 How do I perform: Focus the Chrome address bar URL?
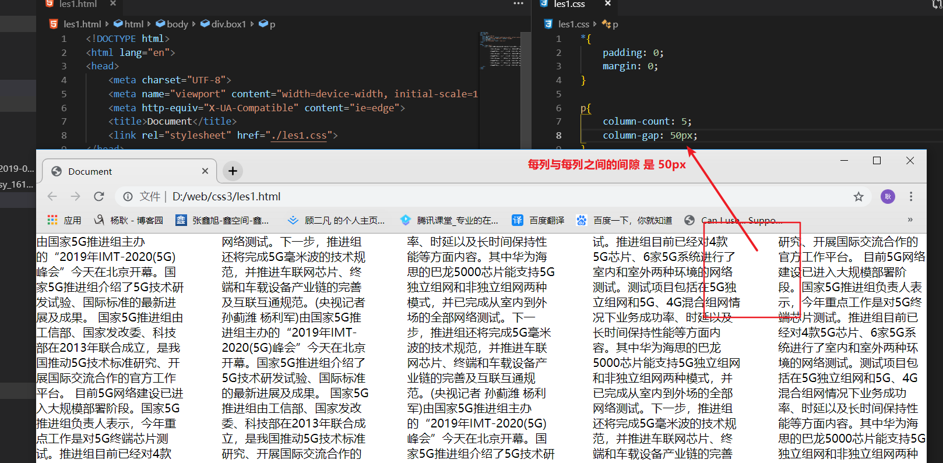(226, 197)
